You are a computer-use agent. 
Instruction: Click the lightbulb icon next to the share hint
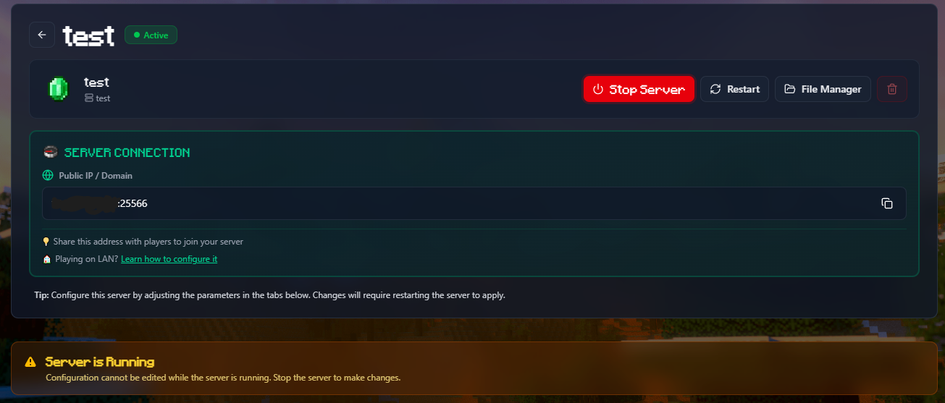pyautogui.click(x=46, y=242)
